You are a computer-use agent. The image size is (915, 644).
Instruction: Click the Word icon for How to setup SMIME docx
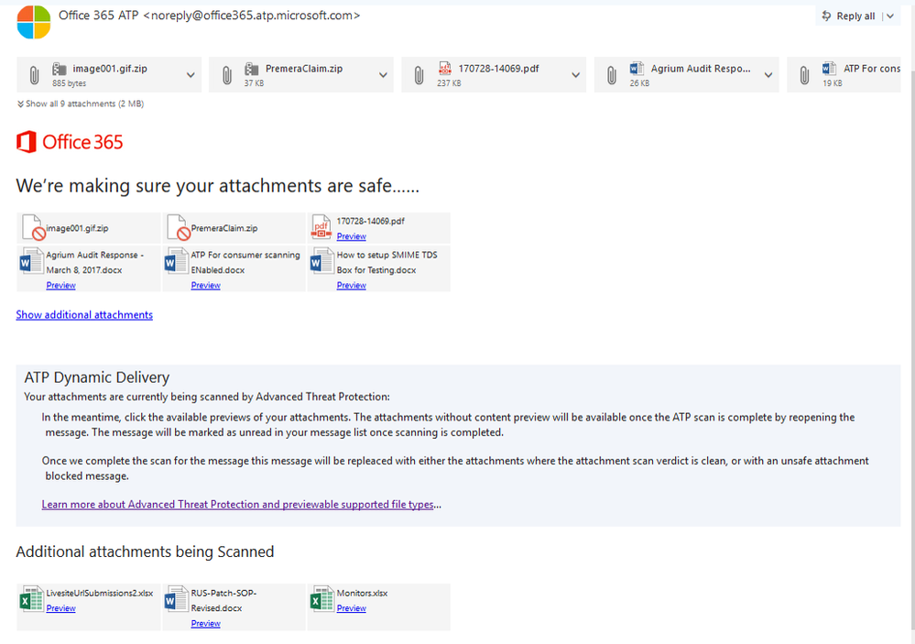(x=321, y=262)
